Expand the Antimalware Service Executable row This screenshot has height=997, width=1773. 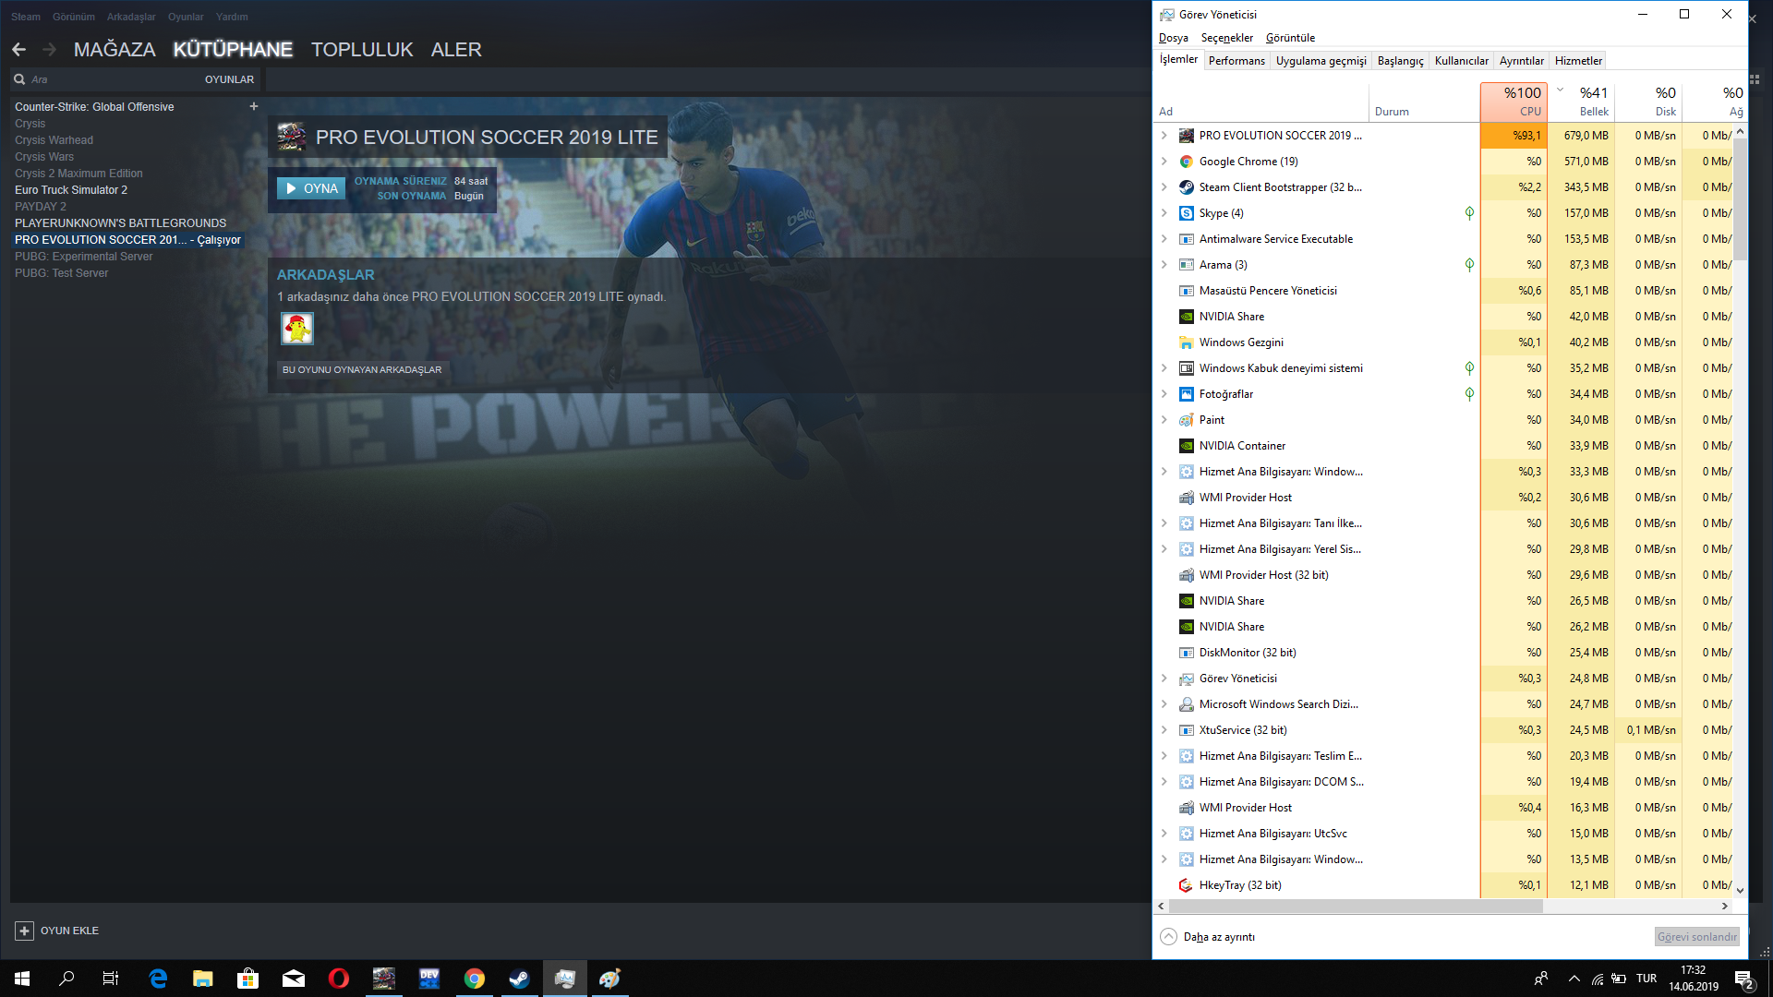coord(1164,239)
